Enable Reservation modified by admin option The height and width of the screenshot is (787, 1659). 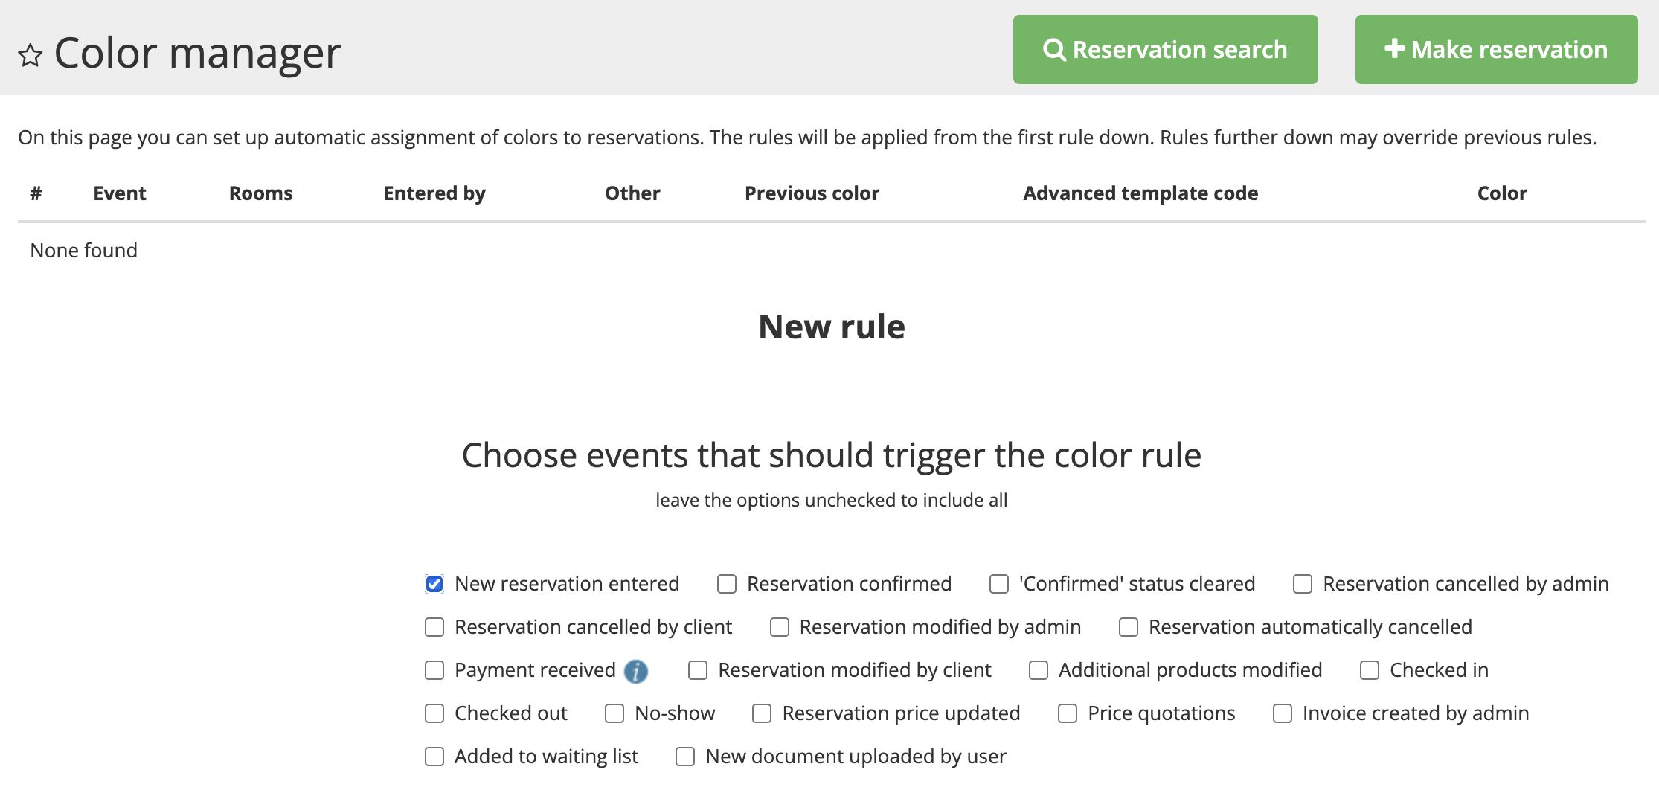coord(780,627)
